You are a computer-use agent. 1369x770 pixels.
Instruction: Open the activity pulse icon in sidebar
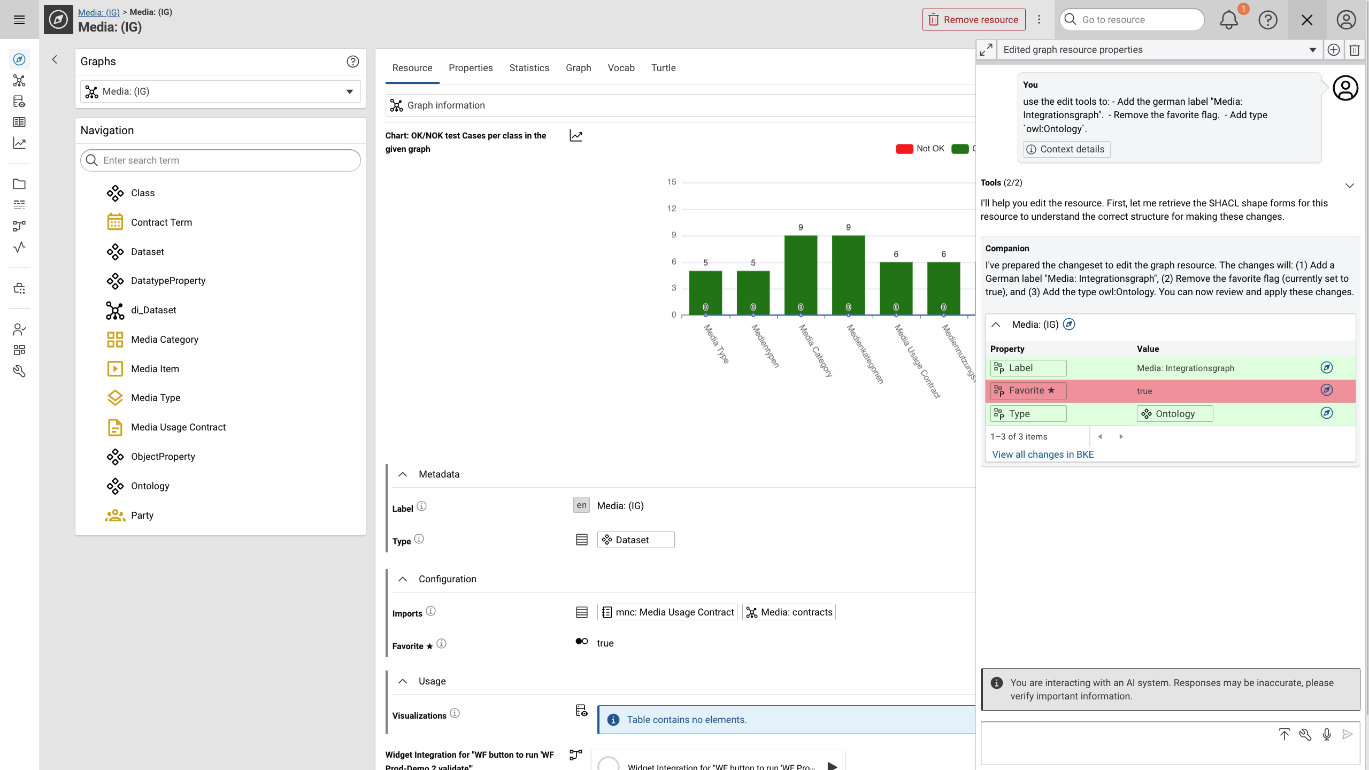point(19,247)
